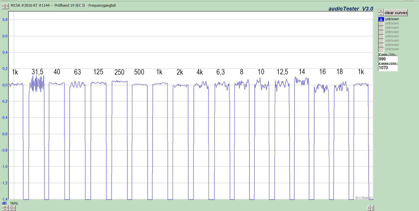
Task: Click the '0,6' value on the dB axis
Action: [5, 36]
